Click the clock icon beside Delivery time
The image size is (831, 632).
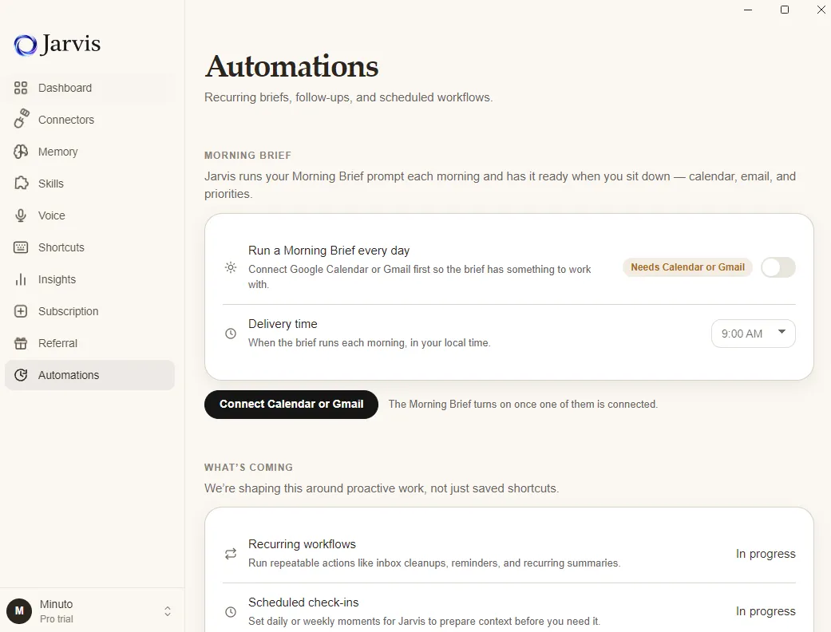(x=231, y=334)
